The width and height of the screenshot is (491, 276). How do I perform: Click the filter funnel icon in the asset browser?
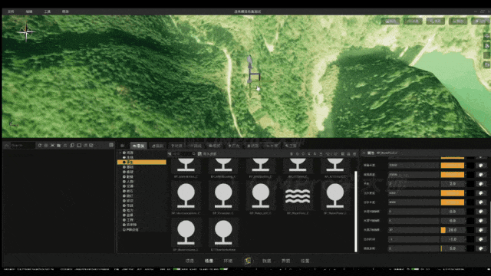tap(170, 154)
